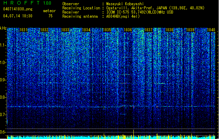Image resolution: width=219 pixels, height=139 pixels.
Task: Click the 1.1 kHz axis tick label
Action: click(3, 45)
